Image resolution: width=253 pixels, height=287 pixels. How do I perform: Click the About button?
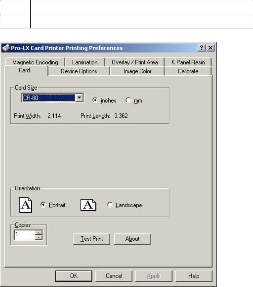pyautogui.click(x=133, y=239)
